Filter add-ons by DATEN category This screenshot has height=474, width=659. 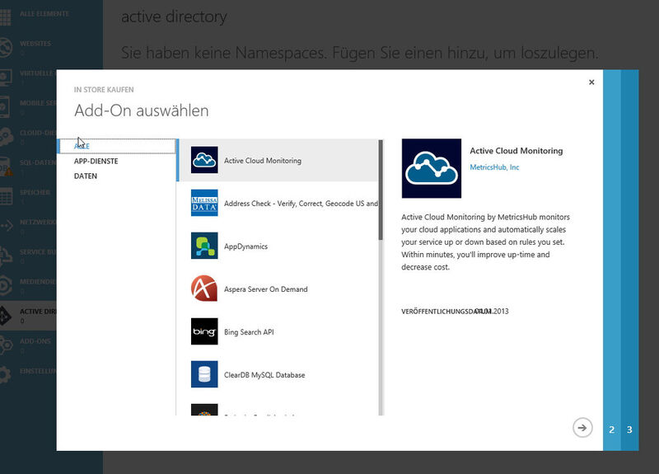point(86,176)
